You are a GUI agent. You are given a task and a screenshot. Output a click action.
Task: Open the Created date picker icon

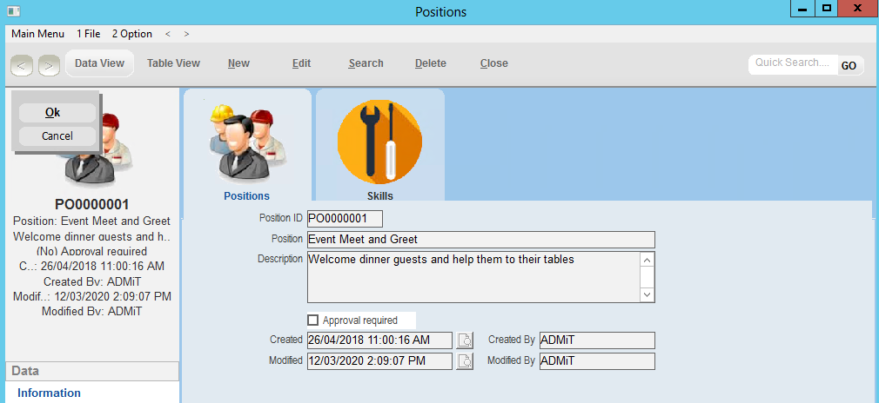pos(465,340)
